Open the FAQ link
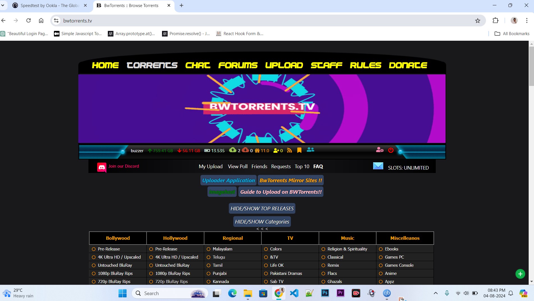 click(318, 167)
